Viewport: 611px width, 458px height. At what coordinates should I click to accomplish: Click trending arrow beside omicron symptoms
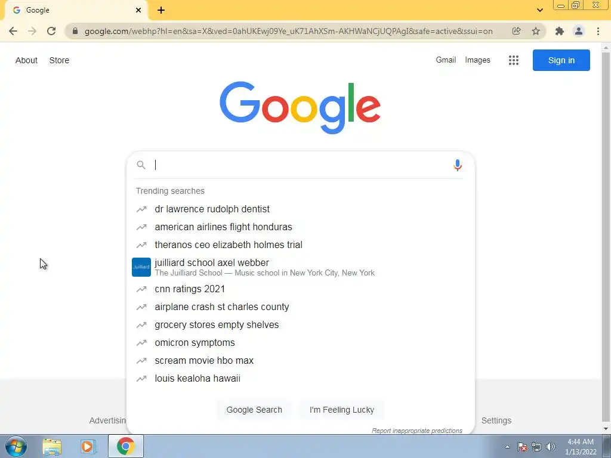click(x=141, y=343)
